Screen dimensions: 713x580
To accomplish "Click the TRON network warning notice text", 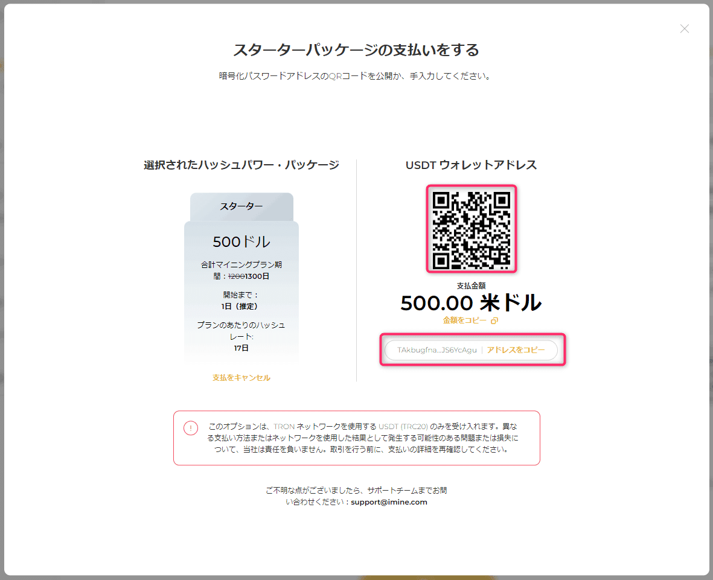I will coord(362,438).
